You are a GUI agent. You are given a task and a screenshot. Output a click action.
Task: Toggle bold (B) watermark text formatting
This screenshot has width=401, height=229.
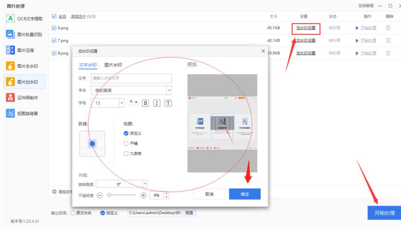pyautogui.click(x=146, y=103)
